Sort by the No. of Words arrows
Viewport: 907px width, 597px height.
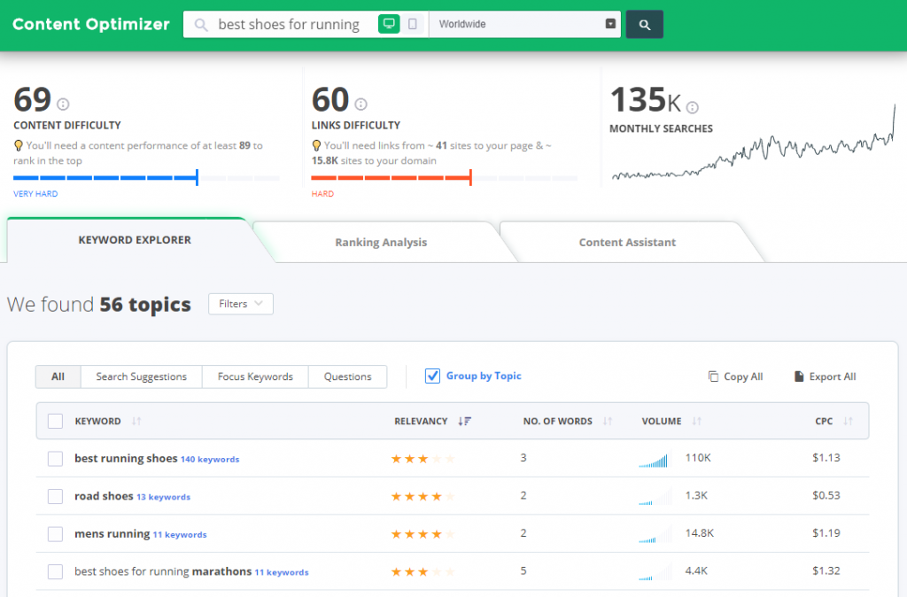click(x=608, y=421)
